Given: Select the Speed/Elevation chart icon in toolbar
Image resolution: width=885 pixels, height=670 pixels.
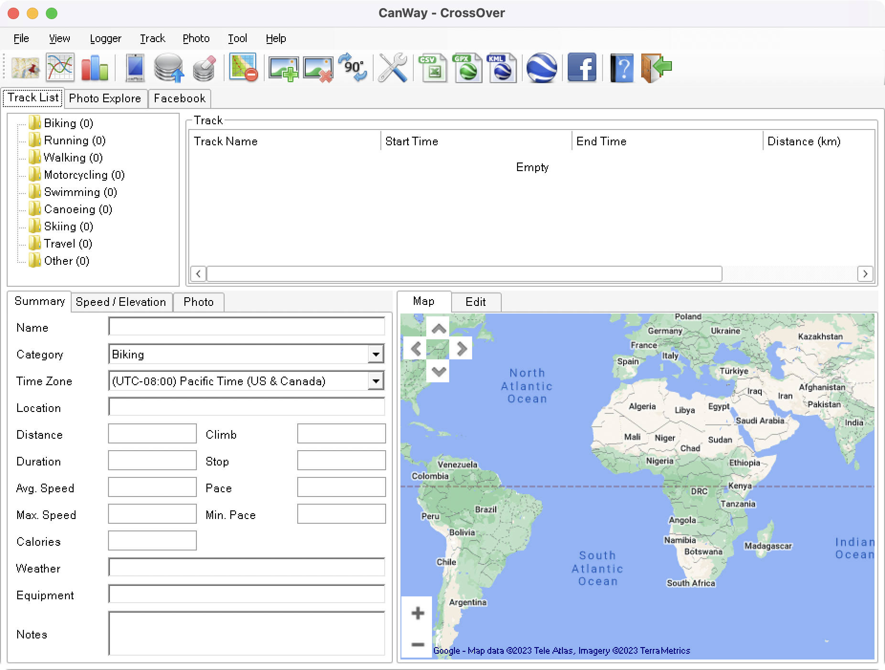Looking at the screenshot, I should coord(59,68).
